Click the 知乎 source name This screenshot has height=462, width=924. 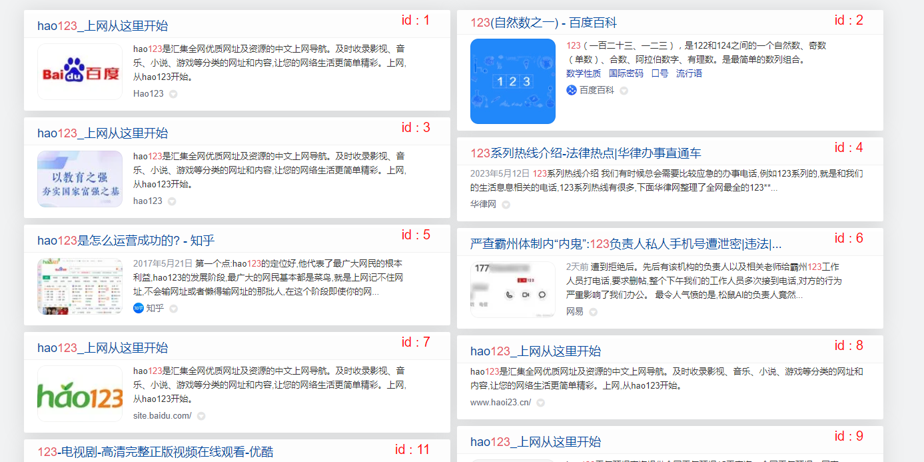click(155, 308)
